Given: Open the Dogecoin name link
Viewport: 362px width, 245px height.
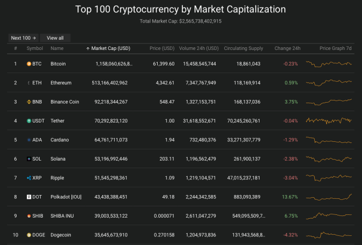Looking at the screenshot, I should pos(61,235).
